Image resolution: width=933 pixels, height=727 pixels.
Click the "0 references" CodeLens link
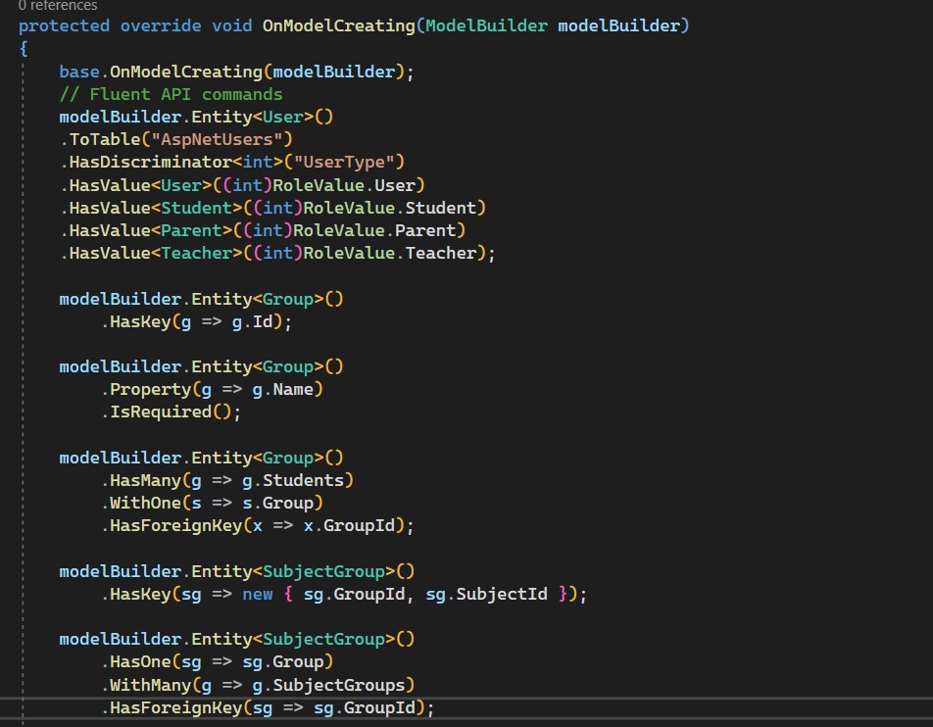(x=58, y=6)
